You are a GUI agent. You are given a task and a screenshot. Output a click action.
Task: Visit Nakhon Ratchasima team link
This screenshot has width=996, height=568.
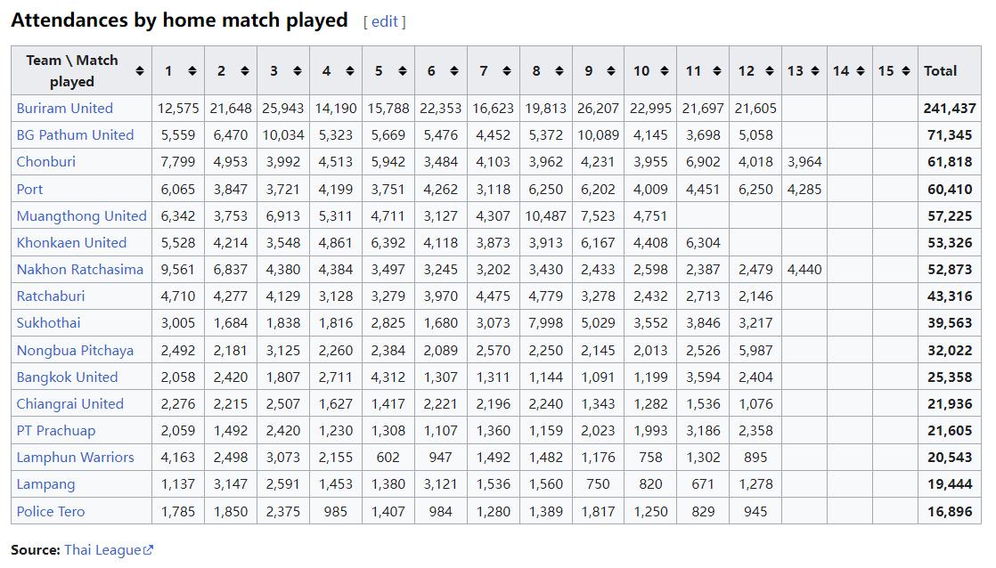79,270
